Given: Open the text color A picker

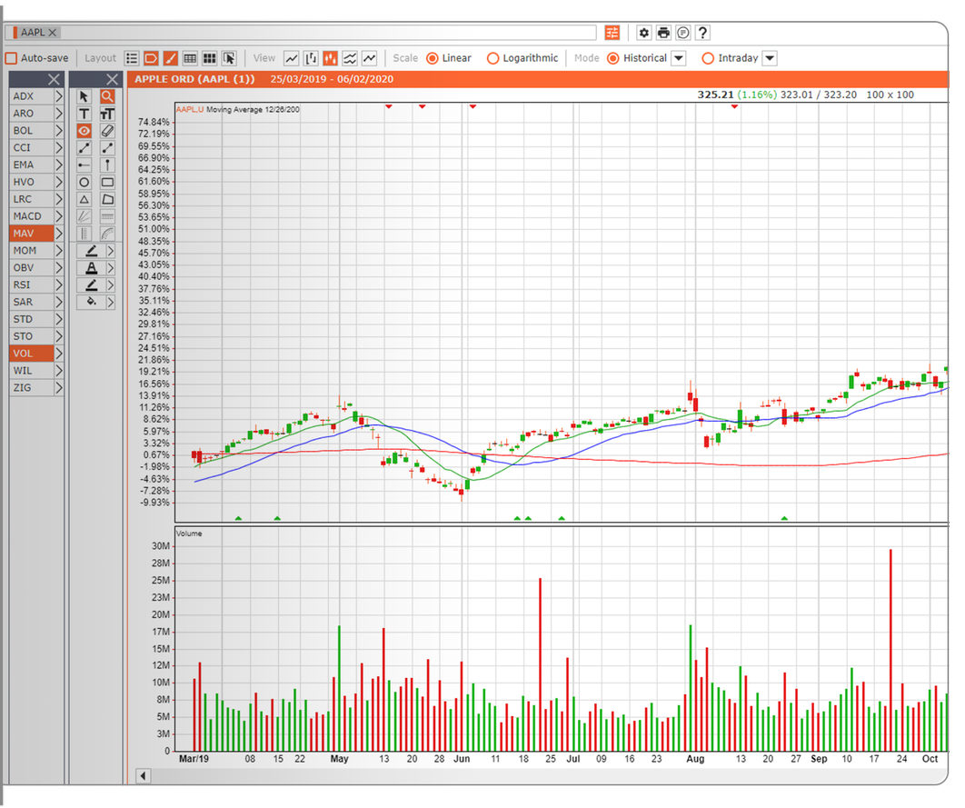Looking at the screenshot, I should click(x=91, y=268).
